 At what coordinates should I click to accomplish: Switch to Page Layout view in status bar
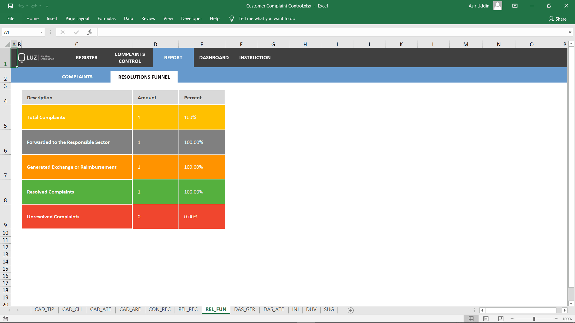[485, 319]
